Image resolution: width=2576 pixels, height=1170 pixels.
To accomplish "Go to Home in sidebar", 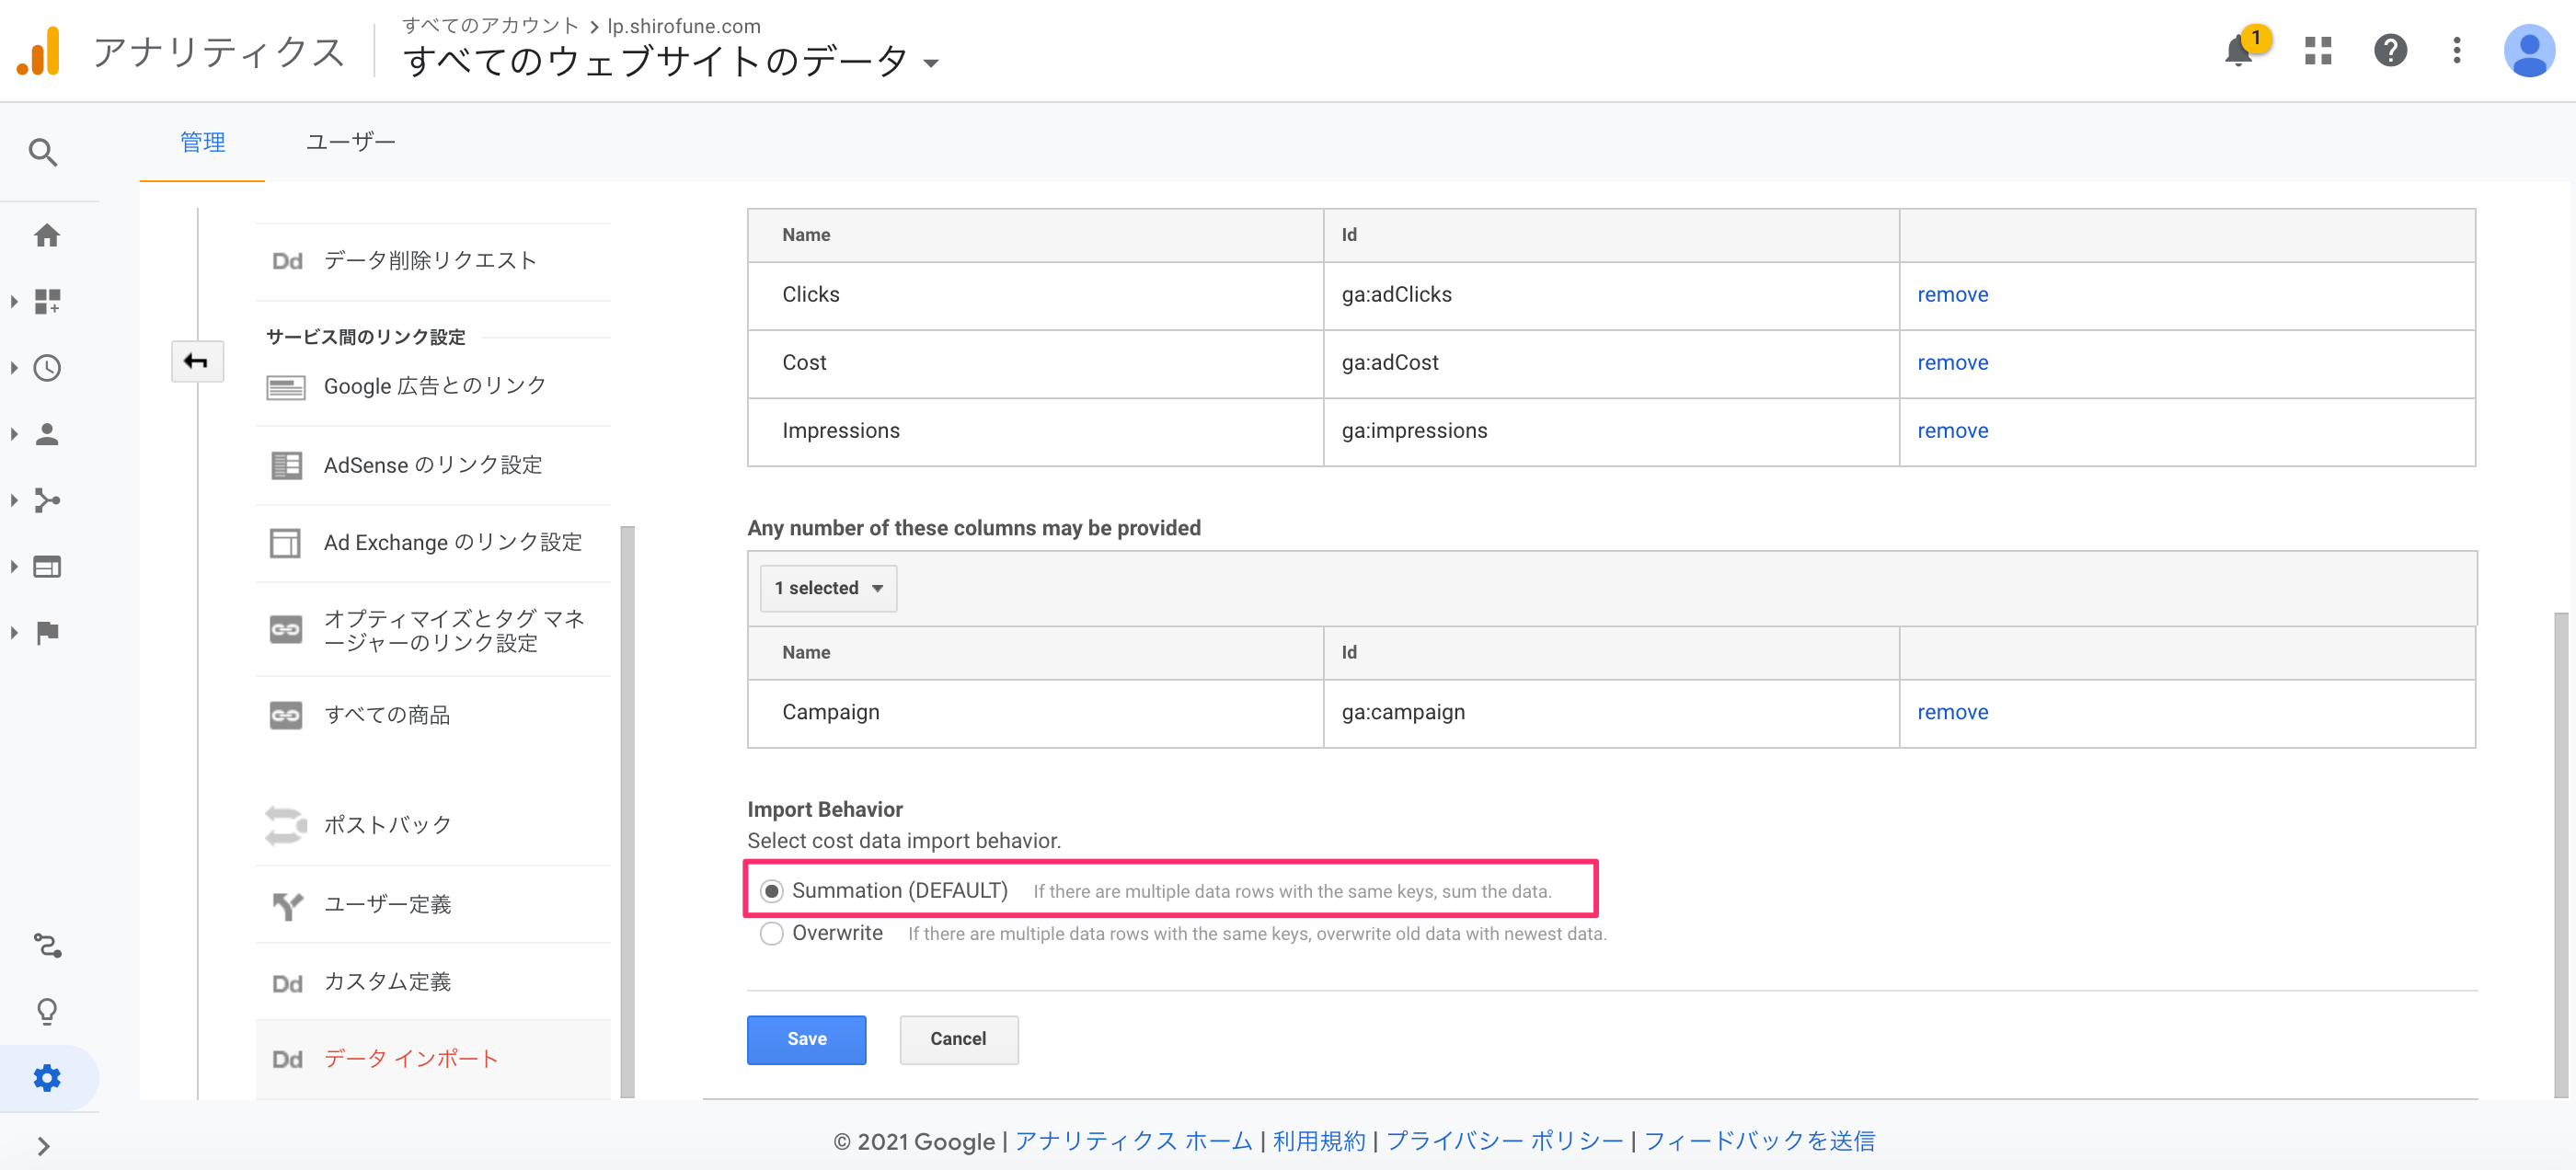I will (47, 235).
